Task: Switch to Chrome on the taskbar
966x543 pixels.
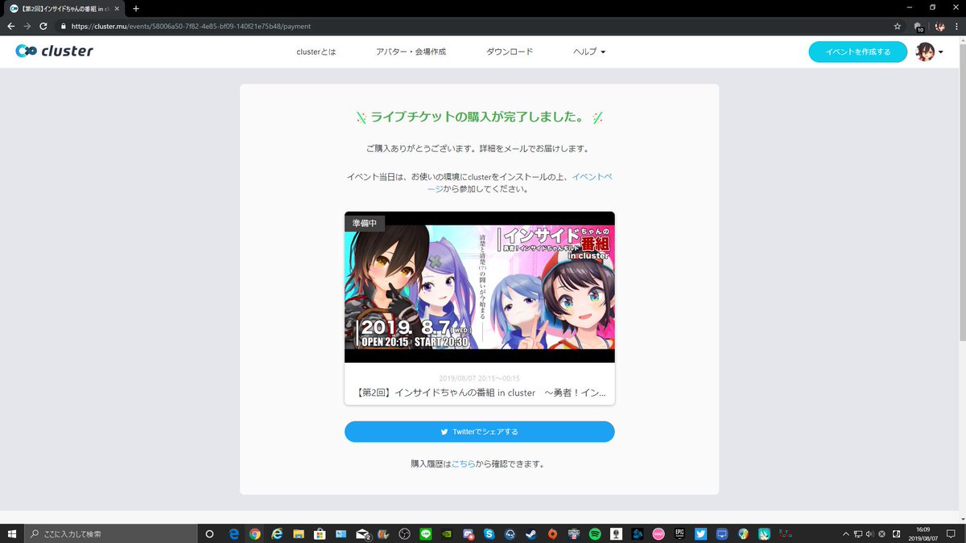Action: (x=254, y=533)
